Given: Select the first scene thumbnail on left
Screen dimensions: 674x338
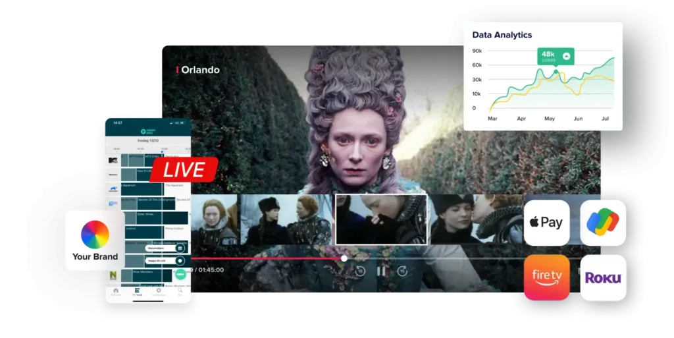Looking at the screenshot, I should click(213, 220).
